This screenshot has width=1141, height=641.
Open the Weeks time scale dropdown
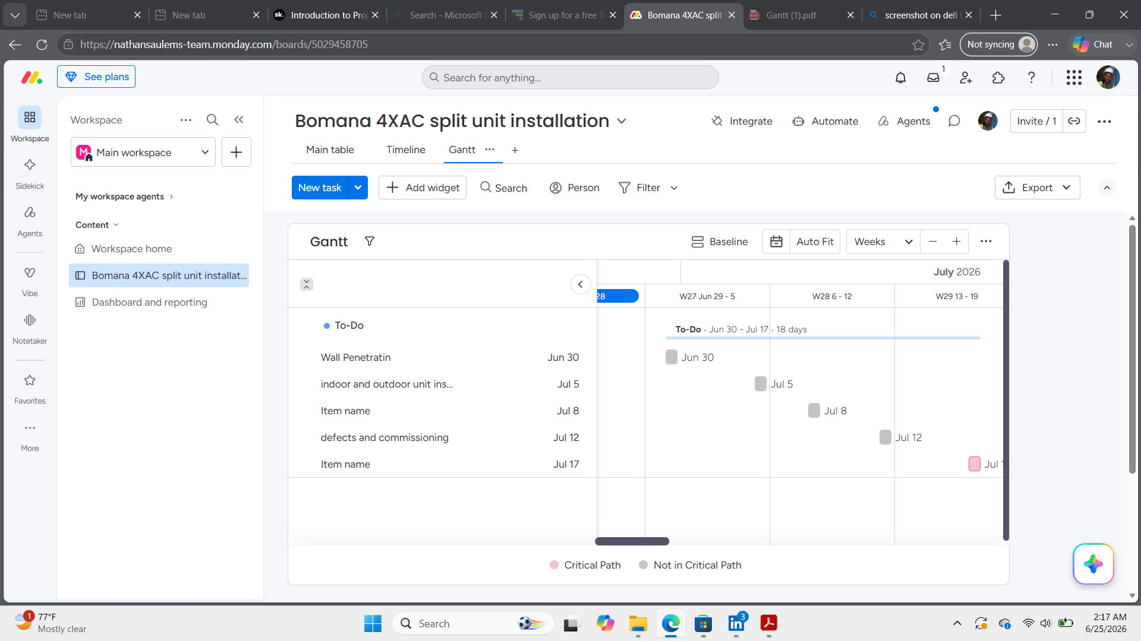click(883, 242)
